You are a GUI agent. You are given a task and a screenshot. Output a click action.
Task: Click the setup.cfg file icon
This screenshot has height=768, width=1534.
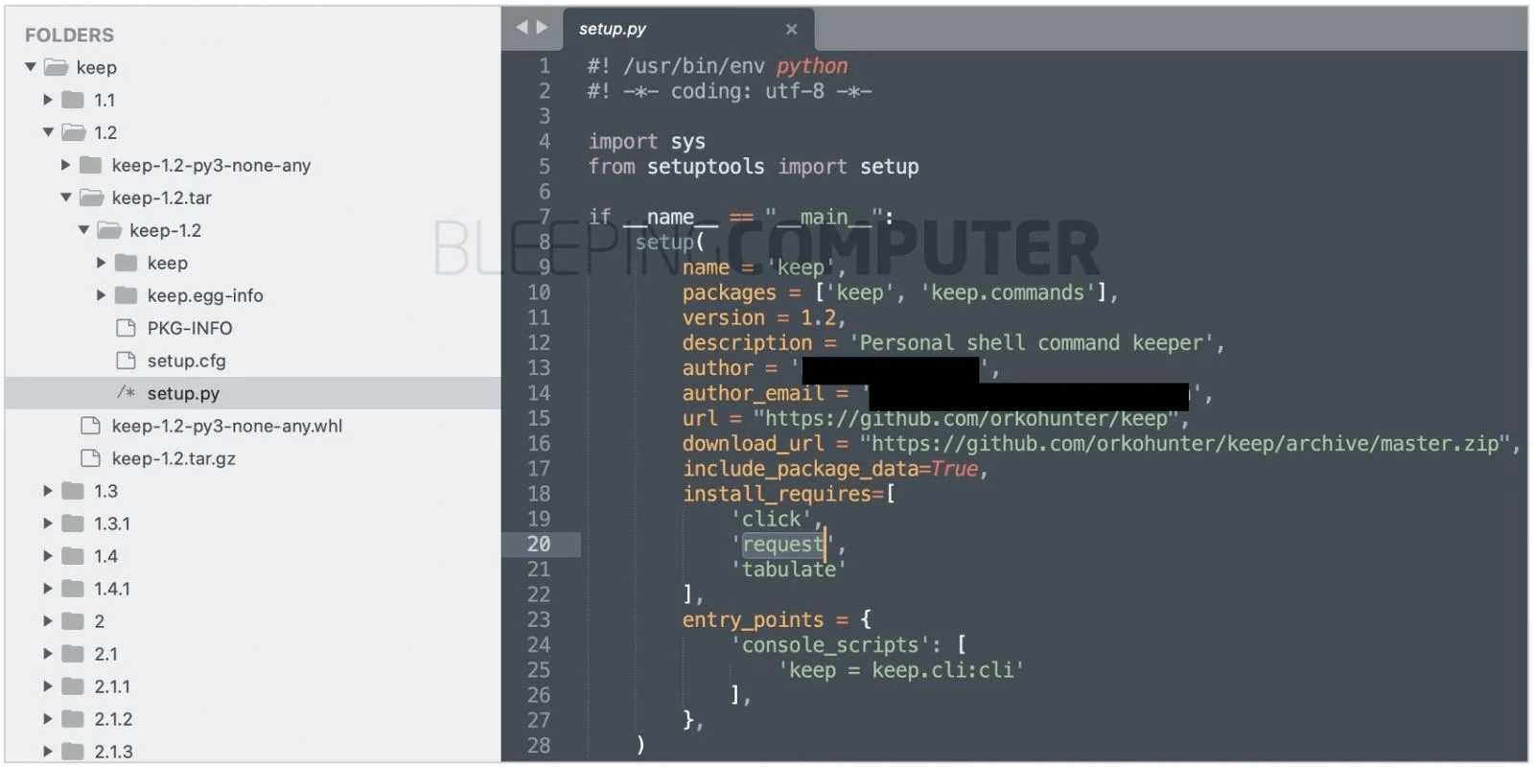click(x=126, y=361)
